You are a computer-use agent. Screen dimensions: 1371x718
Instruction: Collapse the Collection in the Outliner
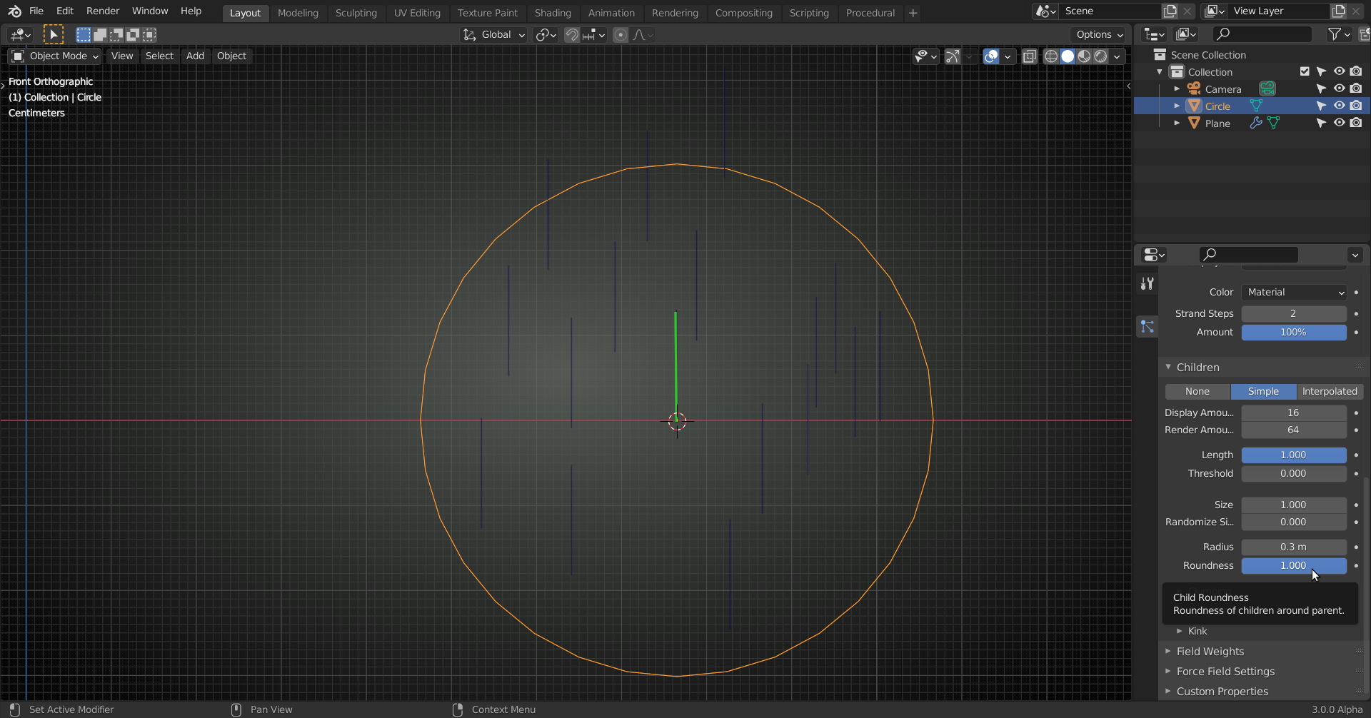(1160, 71)
